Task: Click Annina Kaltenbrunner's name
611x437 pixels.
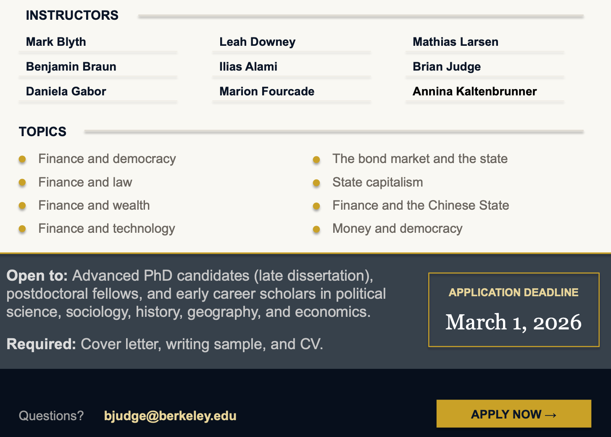Action: (x=474, y=92)
